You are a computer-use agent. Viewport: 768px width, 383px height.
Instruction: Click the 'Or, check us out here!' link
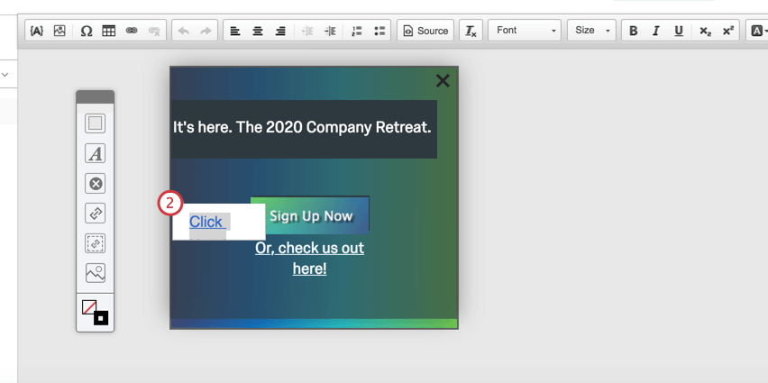309,258
